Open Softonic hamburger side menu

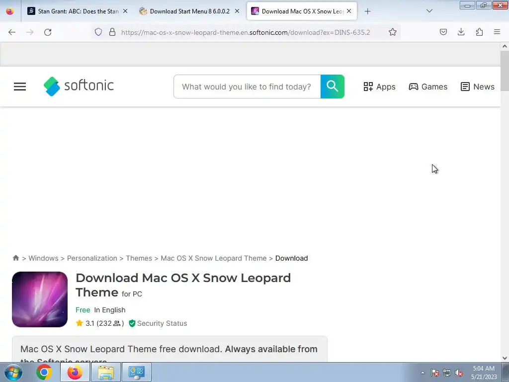[x=20, y=87]
